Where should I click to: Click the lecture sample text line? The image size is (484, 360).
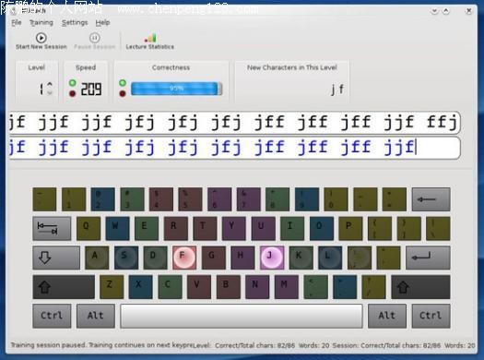pos(234,122)
